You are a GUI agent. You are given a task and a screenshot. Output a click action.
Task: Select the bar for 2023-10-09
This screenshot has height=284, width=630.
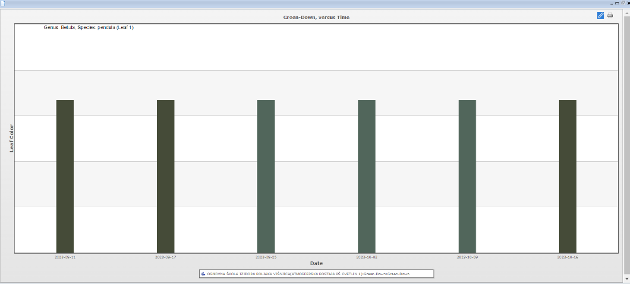coord(467,176)
